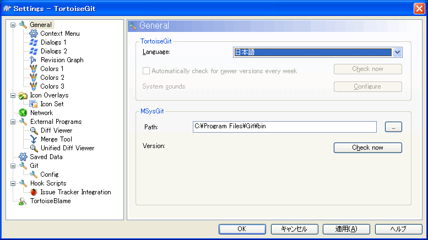The height and width of the screenshot is (240, 428).
Task: Click the Network globe icon
Action: point(23,113)
